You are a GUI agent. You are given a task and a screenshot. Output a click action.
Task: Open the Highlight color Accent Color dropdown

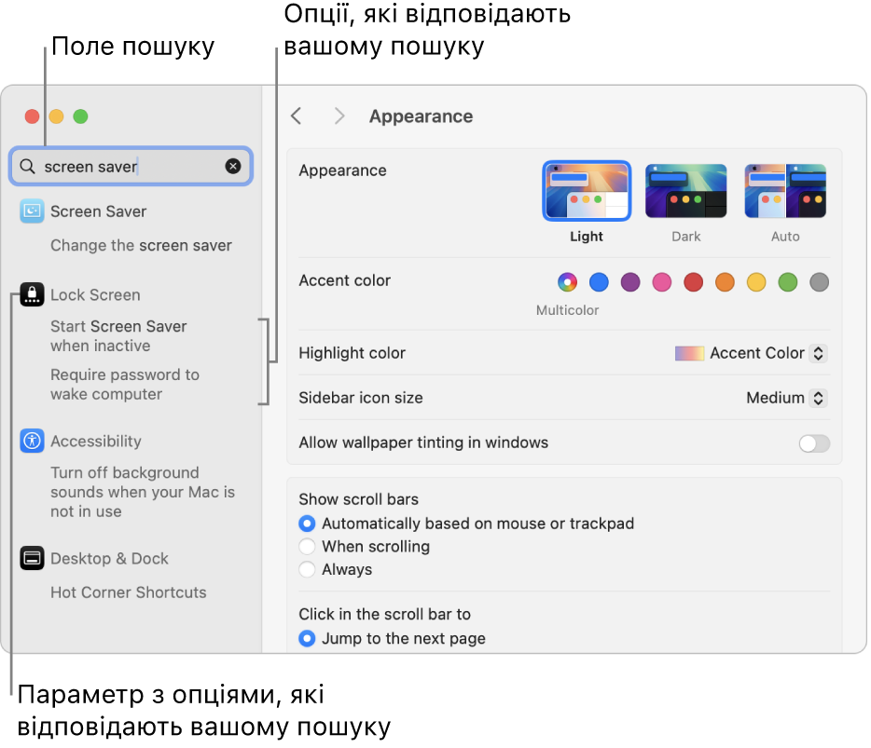(751, 353)
